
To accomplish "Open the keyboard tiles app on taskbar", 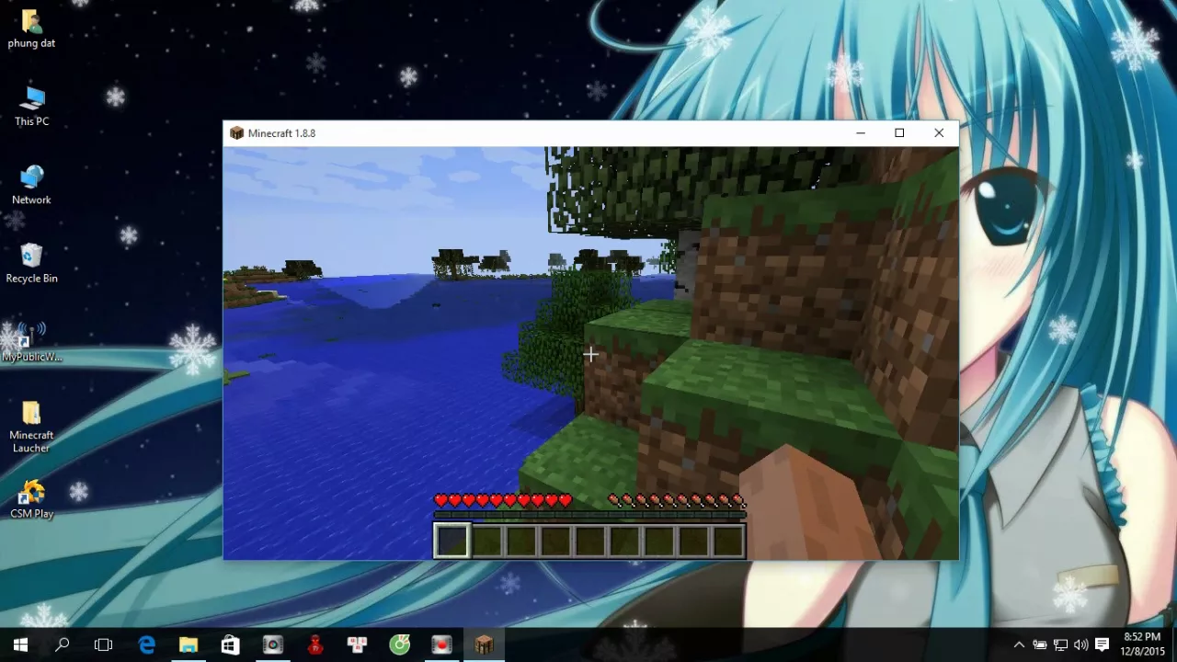I will point(358,645).
